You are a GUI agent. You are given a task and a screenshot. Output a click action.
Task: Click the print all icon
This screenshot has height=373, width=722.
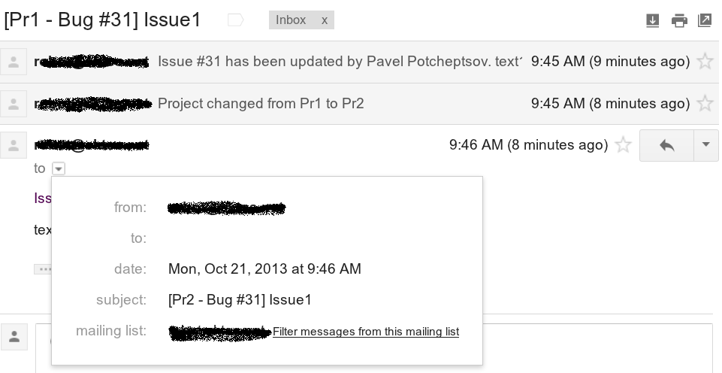pos(679,20)
